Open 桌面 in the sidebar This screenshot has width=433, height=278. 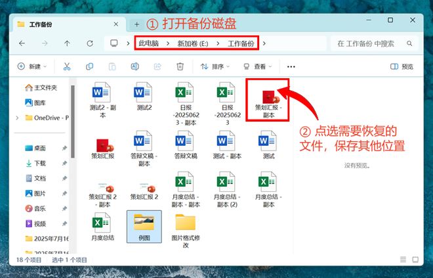click(x=35, y=148)
